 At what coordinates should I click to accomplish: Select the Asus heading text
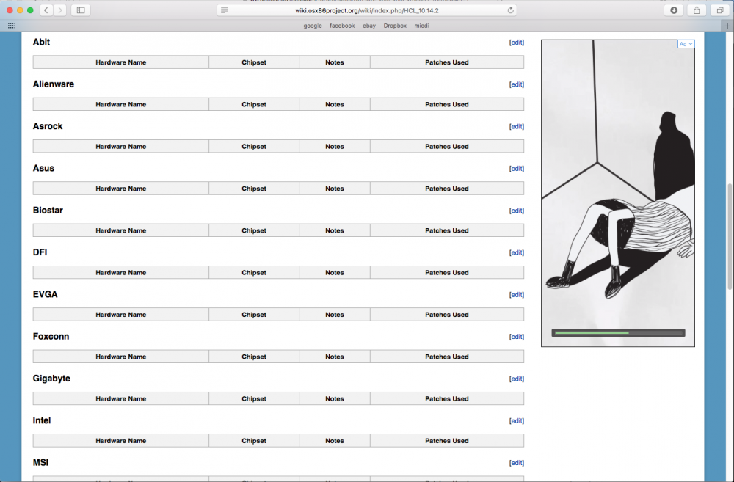point(43,169)
